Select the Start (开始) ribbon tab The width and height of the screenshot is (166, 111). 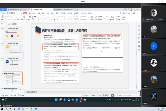pos(25,13)
